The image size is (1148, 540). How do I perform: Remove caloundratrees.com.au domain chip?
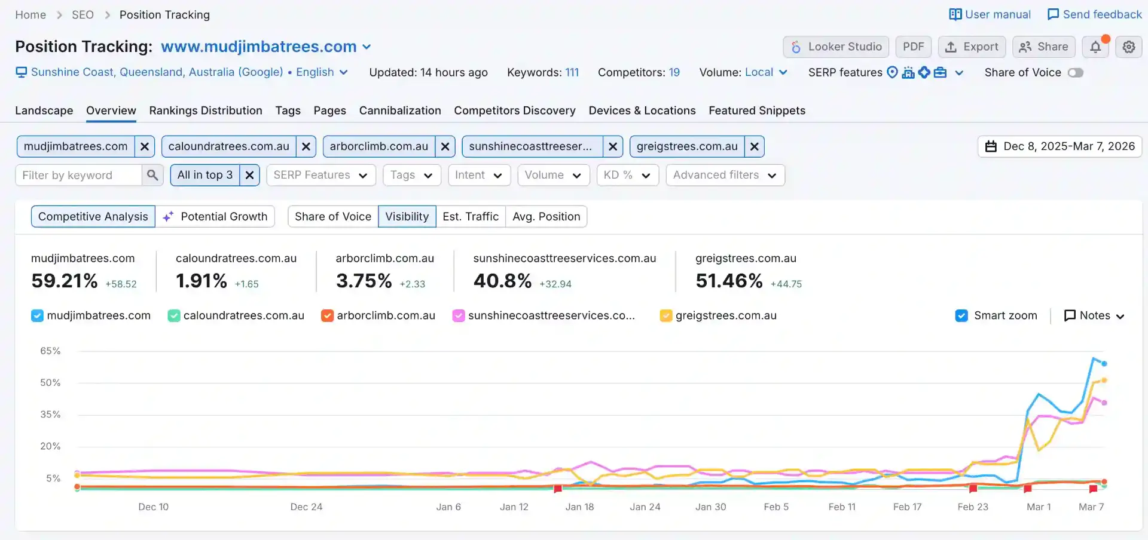pos(306,146)
